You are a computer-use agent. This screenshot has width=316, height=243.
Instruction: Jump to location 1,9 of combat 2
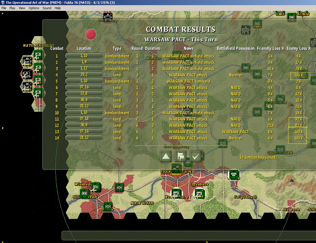(84, 62)
